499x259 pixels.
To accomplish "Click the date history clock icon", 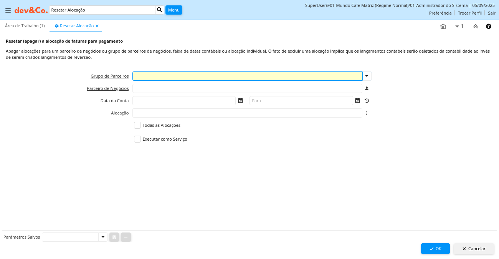I will (367, 101).
